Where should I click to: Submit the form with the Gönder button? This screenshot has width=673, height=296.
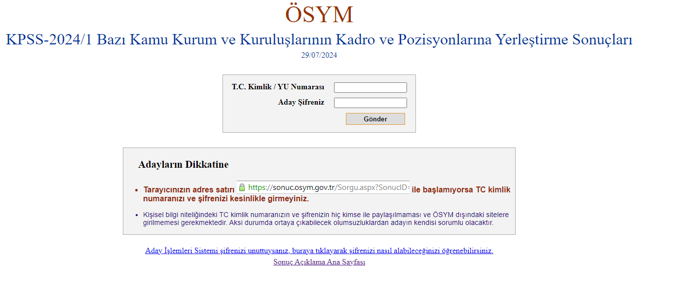(x=375, y=119)
